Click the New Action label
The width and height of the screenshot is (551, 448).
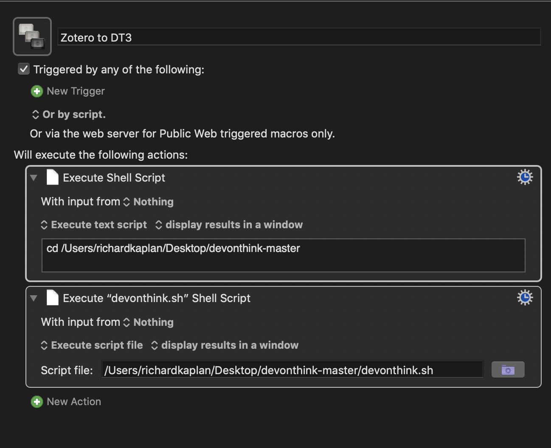(x=73, y=401)
